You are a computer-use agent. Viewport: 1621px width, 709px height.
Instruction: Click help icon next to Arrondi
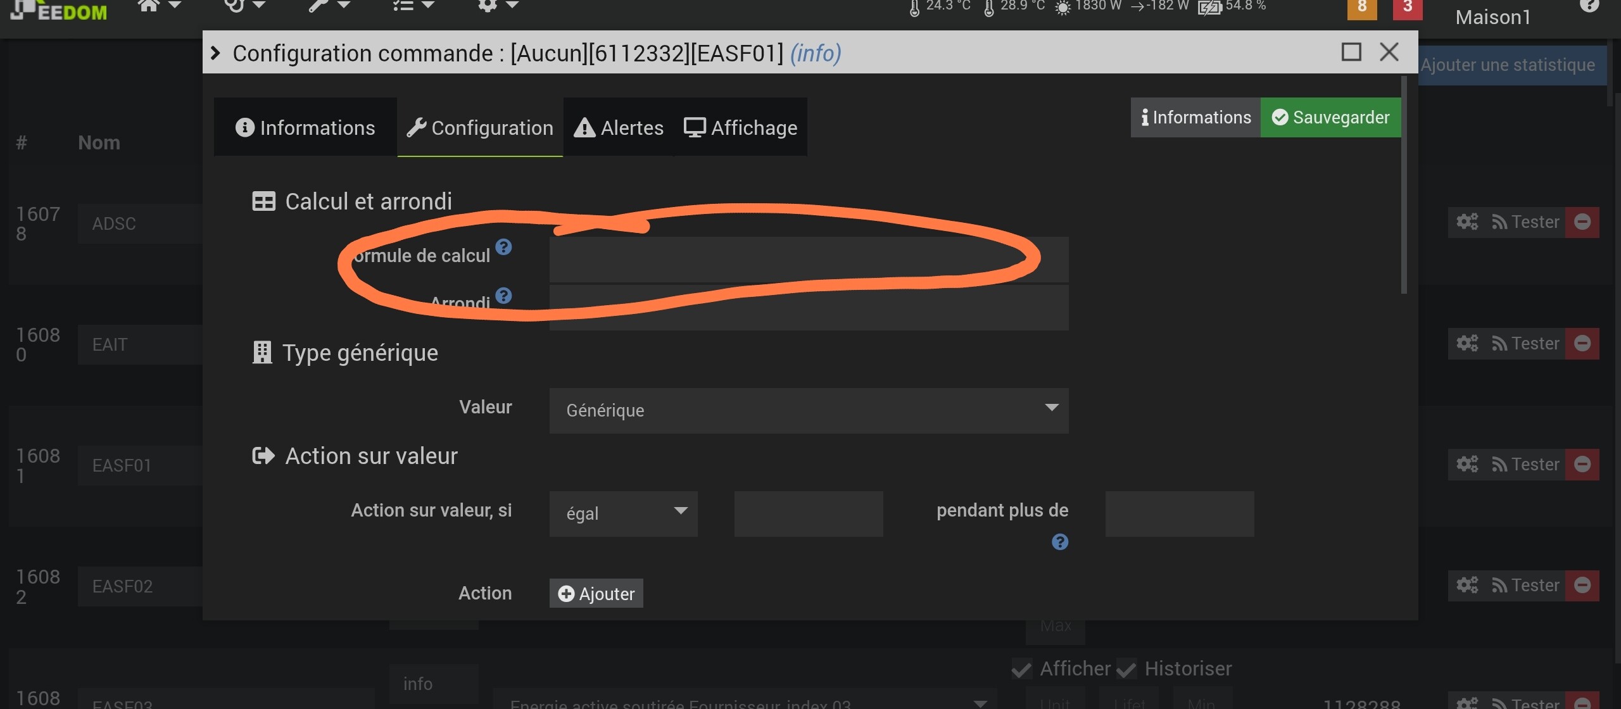tap(503, 296)
